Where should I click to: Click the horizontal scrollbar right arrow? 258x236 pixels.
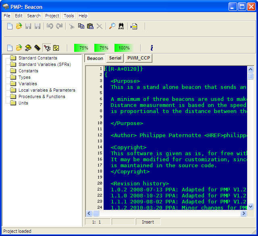[243, 213]
